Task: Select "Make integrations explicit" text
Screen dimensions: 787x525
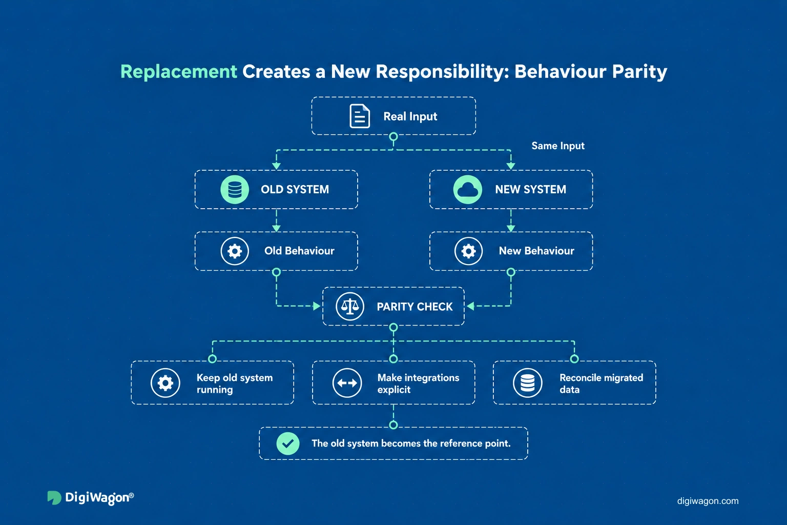Action: click(x=418, y=383)
